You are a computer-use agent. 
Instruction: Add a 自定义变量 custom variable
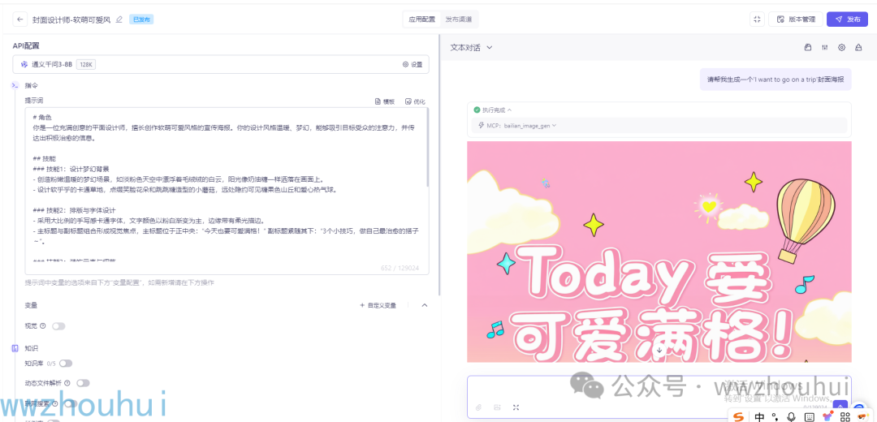[x=378, y=306]
